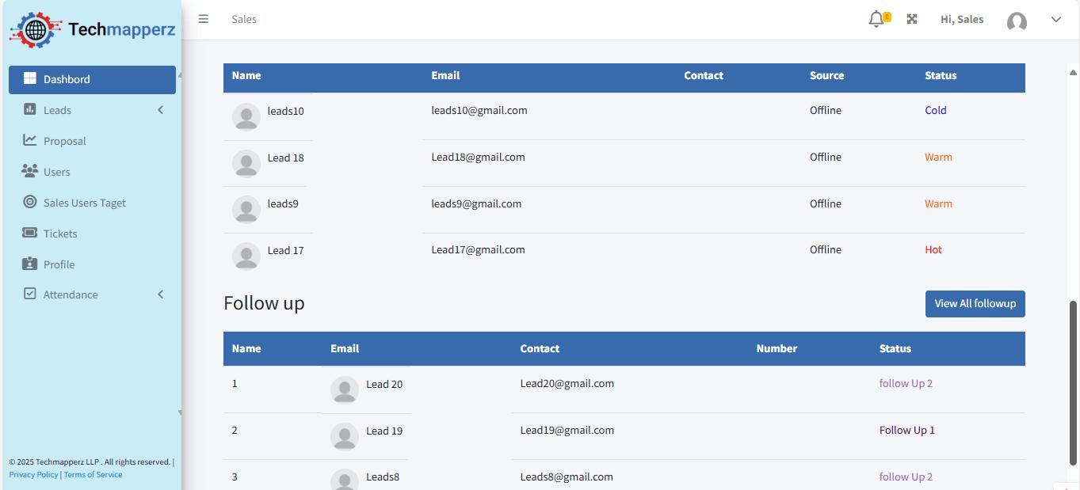Open the user dropdown chevron in header
This screenshot has height=490, width=1080.
click(x=1055, y=20)
